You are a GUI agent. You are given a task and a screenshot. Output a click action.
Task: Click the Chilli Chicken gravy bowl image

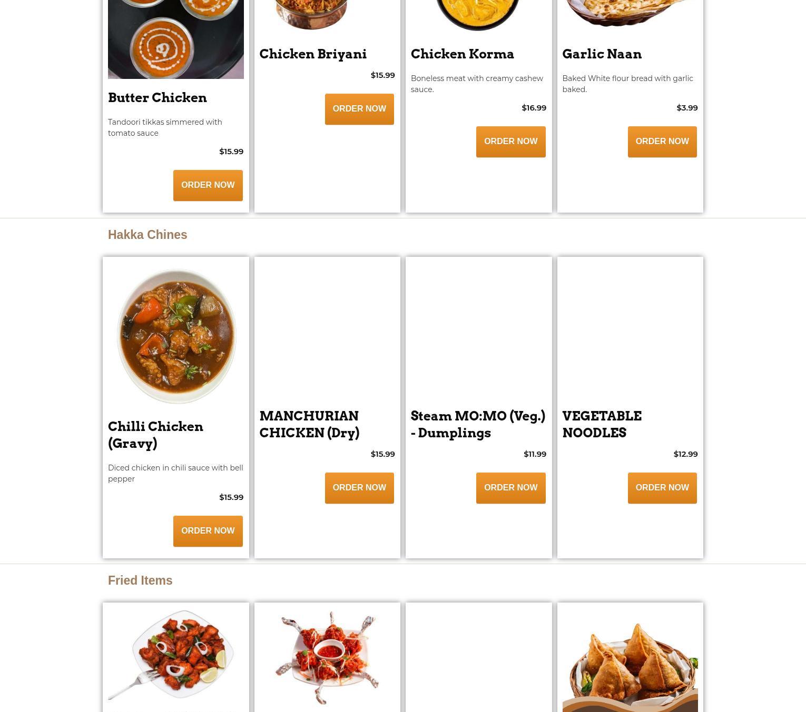(176, 336)
